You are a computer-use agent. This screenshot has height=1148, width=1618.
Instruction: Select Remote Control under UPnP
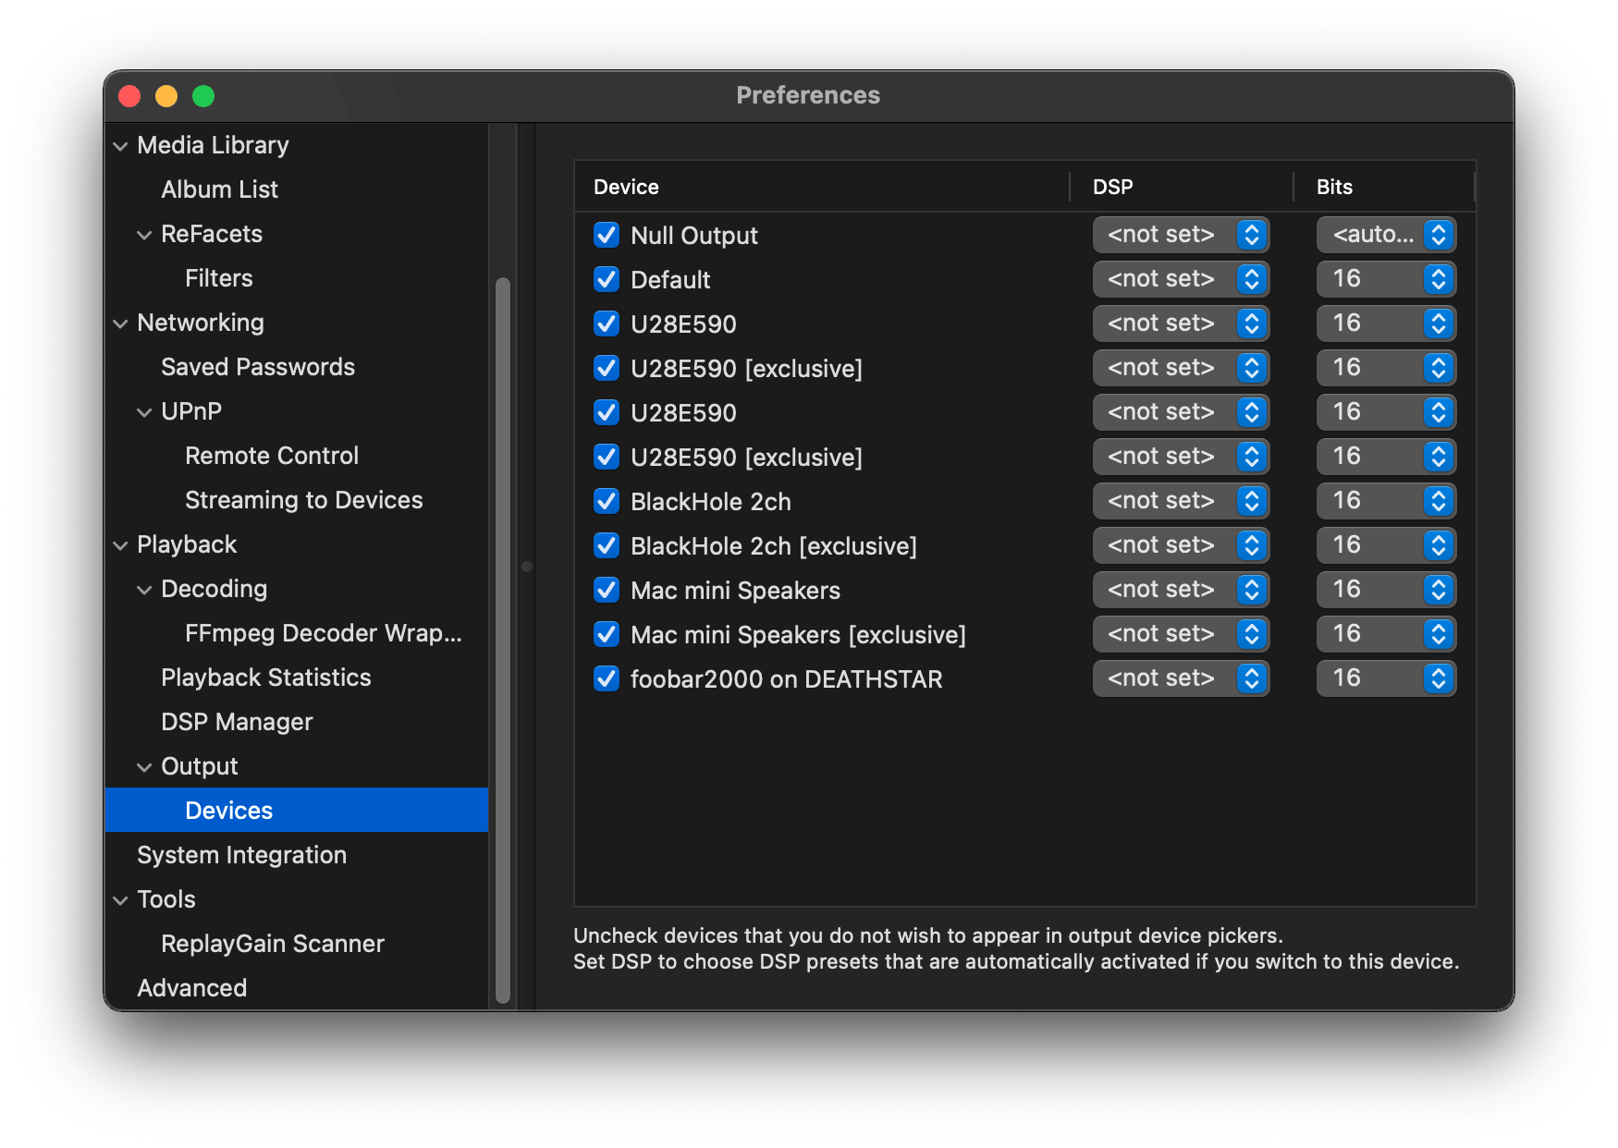tap(272, 456)
